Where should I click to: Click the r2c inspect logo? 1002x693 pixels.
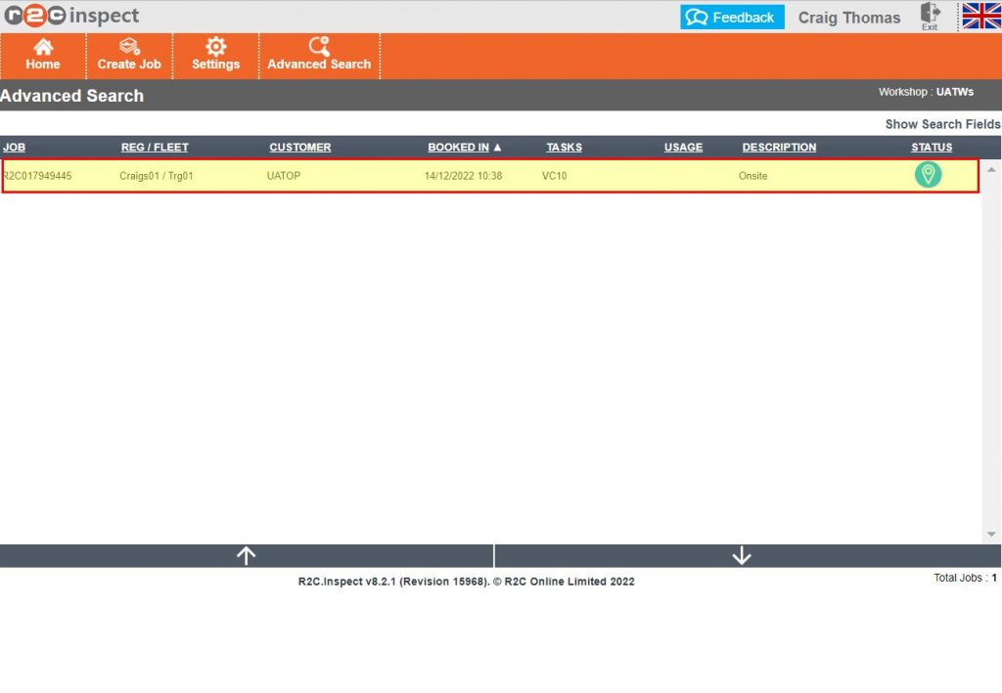tap(70, 17)
